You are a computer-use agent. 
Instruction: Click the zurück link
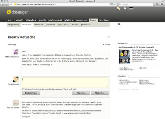click(x=107, y=45)
